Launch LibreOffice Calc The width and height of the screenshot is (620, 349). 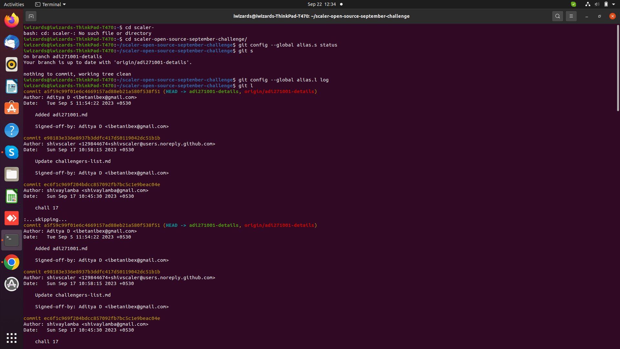pos(12,196)
